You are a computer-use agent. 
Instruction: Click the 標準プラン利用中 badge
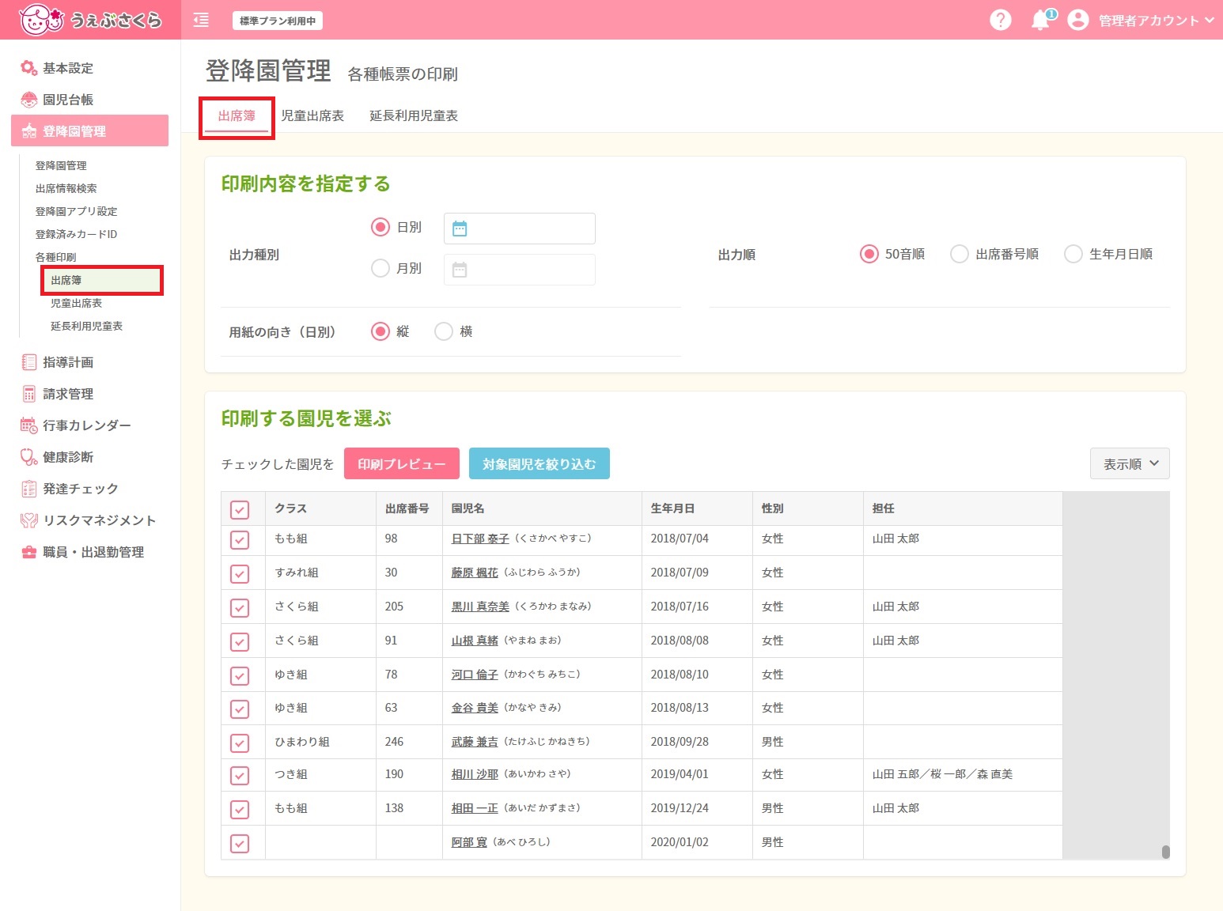tap(278, 21)
